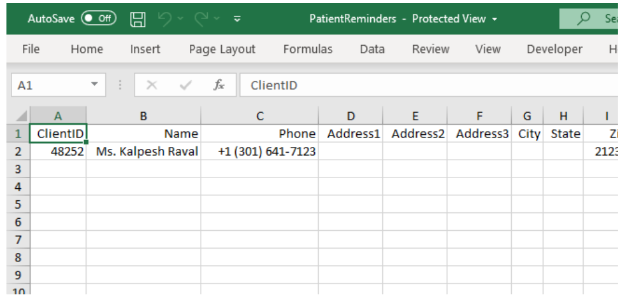This screenshot has height=304, width=629.
Task: Click the ClientID cell
Action: [58, 134]
